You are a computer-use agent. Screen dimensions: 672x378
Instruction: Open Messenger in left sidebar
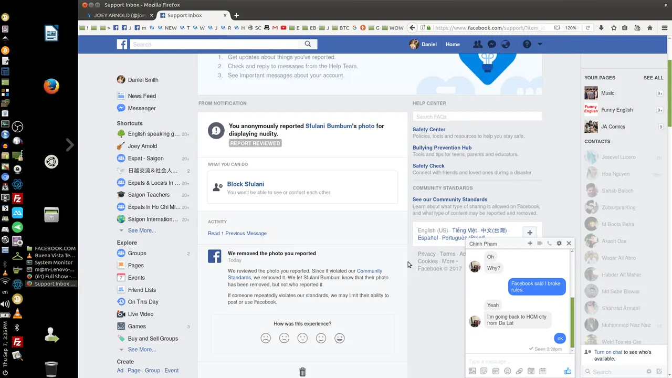(142, 108)
